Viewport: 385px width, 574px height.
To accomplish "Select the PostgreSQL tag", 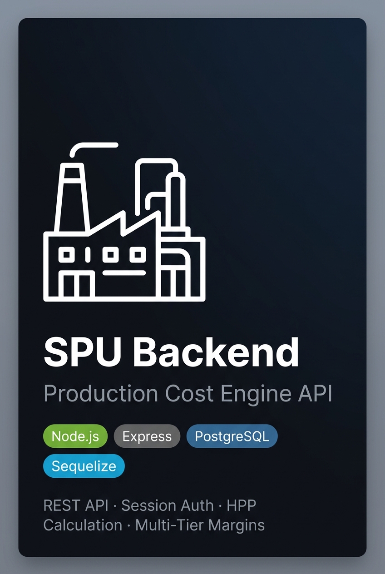I will 232,436.
